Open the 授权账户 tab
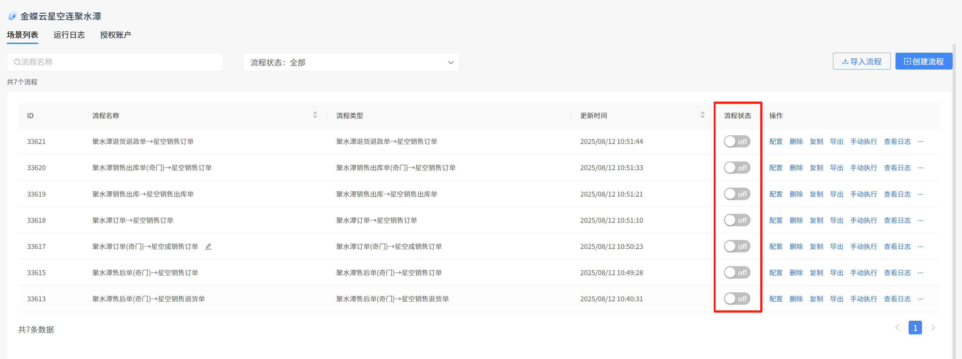 (x=115, y=35)
